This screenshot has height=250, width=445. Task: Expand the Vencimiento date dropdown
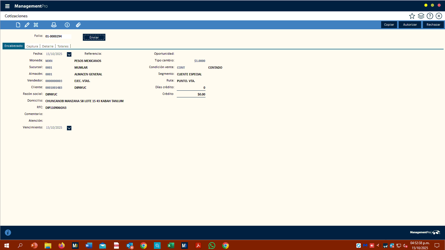pyautogui.click(x=69, y=128)
